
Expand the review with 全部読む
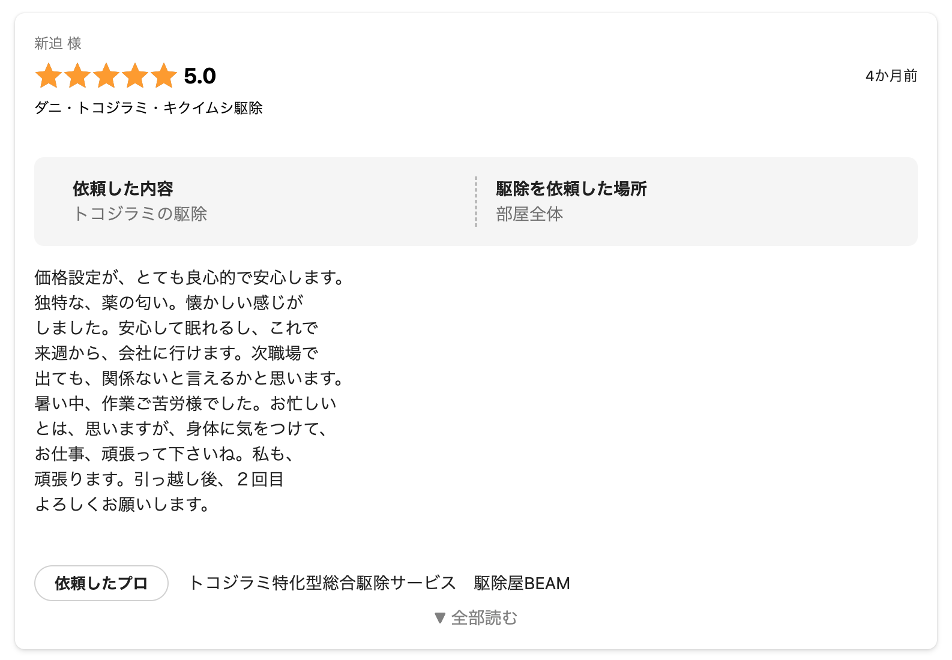coord(484,618)
